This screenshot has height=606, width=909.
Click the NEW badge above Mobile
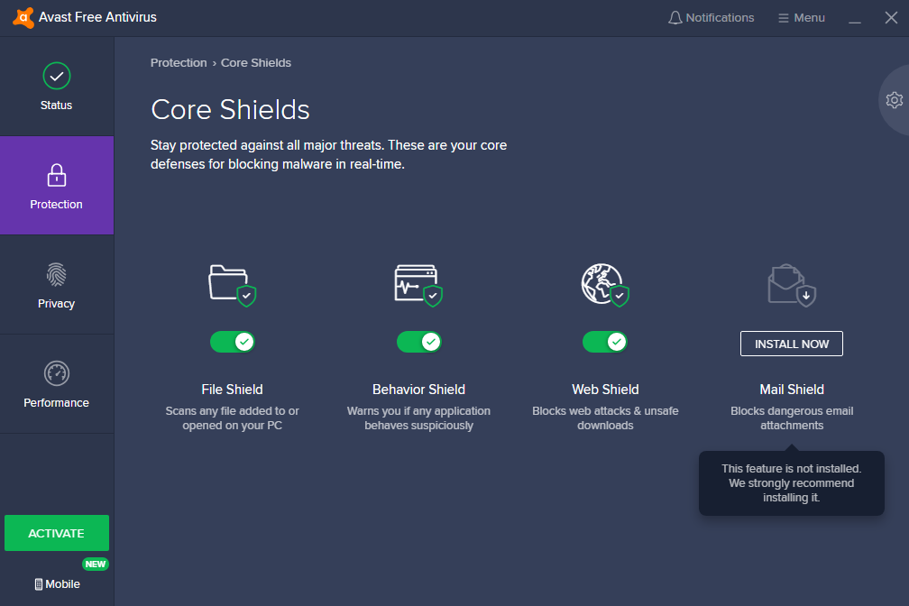pos(95,564)
